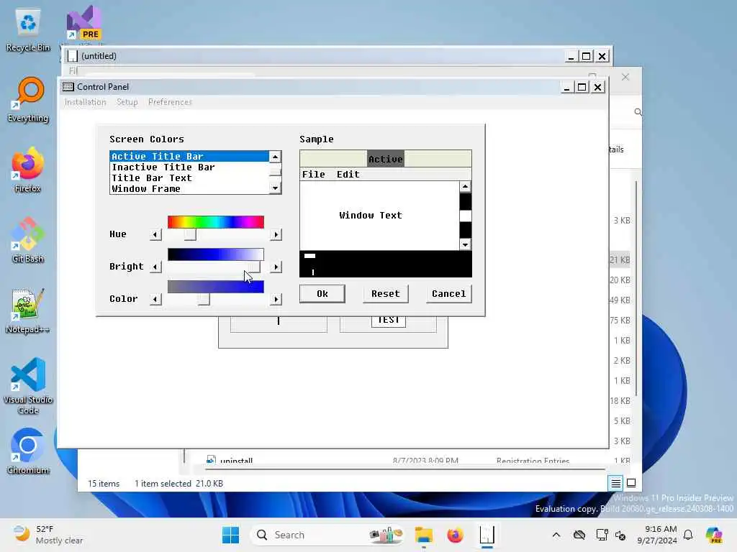Open the Git Bash desktop shortcut
737x552 pixels.
pos(28,241)
